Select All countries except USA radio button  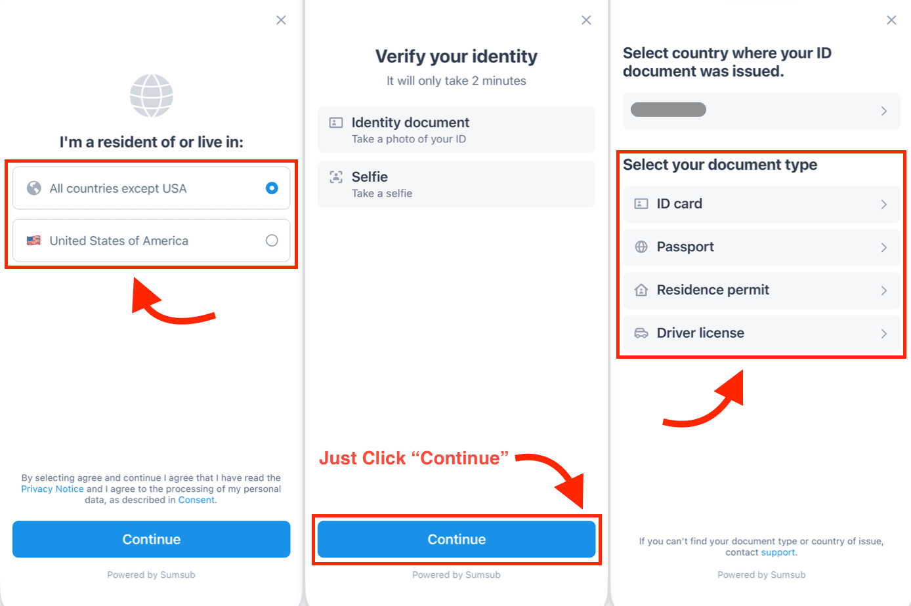[272, 188]
